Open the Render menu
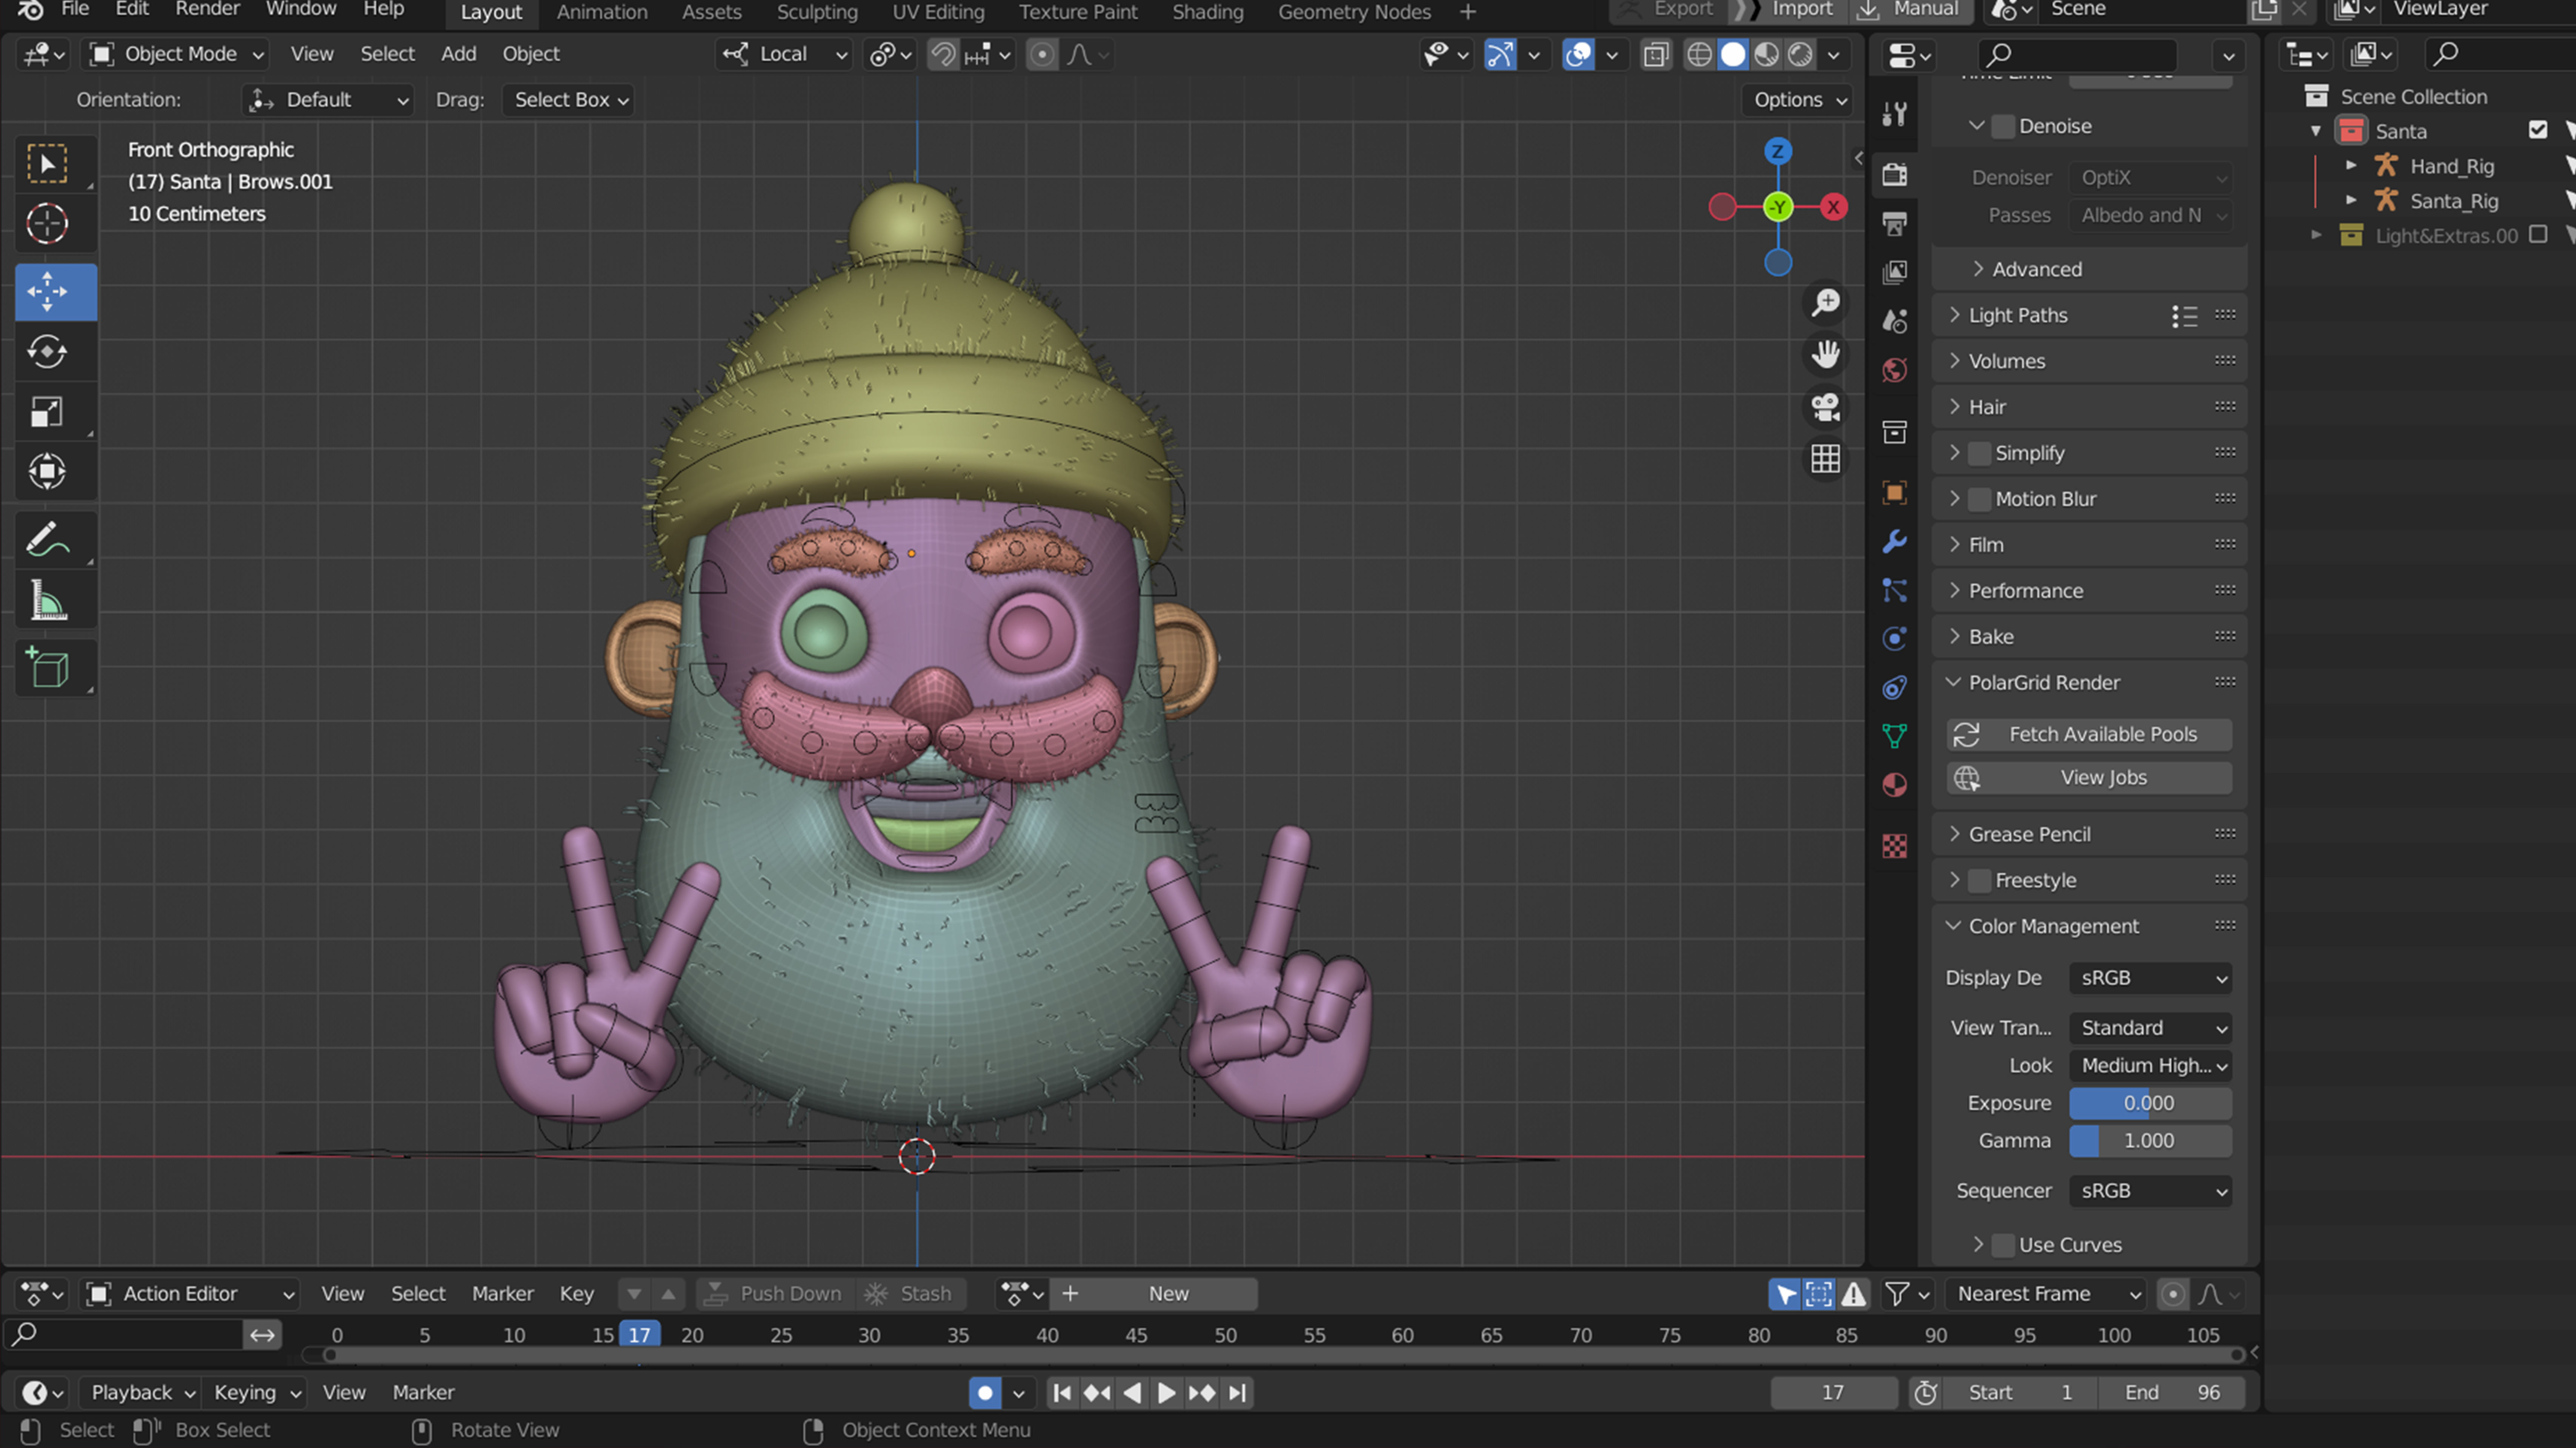The width and height of the screenshot is (2576, 1448). click(207, 10)
